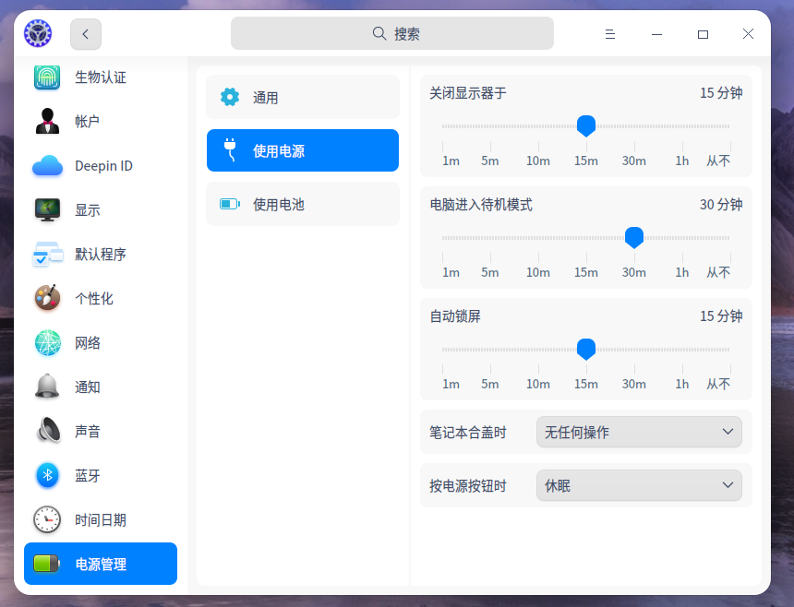Click the 声音 speaker icon
The image size is (794, 607).
(49, 431)
